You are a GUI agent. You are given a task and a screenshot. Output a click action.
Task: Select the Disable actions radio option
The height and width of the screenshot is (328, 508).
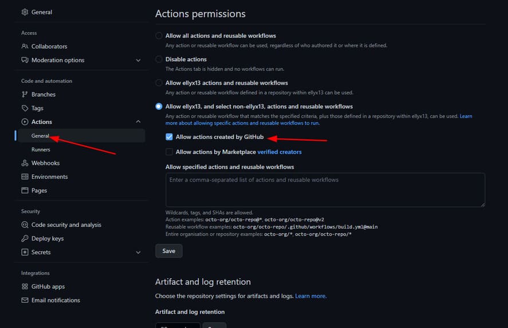[x=159, y=59]
